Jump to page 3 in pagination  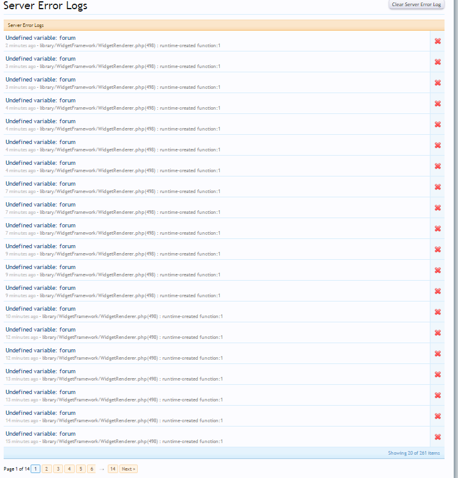58,469
